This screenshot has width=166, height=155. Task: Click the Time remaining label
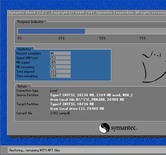(27, 76)
